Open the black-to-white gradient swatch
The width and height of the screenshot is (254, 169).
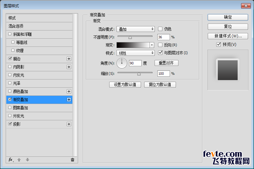pyautogui.click(x=133, y=45)
